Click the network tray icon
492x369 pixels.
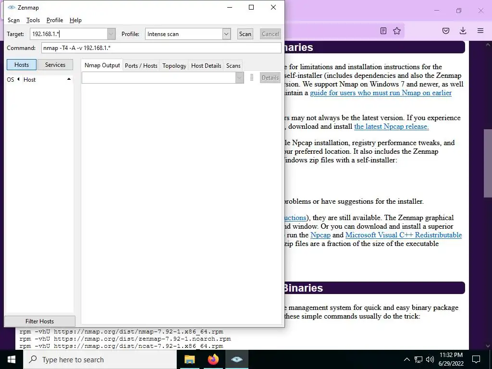tap(418, 359)
